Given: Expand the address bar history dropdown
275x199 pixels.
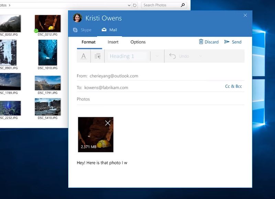Looking at the screenshot, I should [129, 5].
